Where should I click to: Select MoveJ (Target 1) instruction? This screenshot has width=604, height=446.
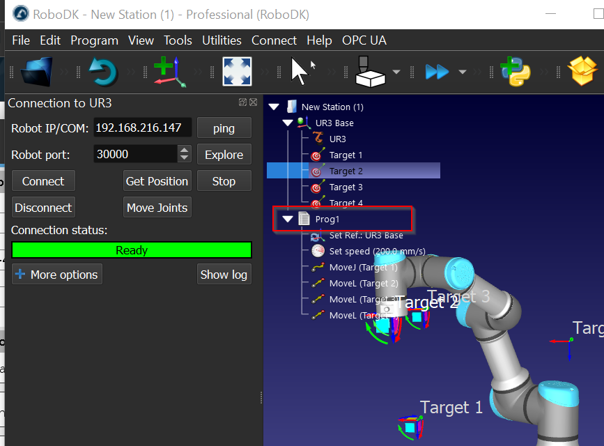pyautogui.click(x=363, y=267)
